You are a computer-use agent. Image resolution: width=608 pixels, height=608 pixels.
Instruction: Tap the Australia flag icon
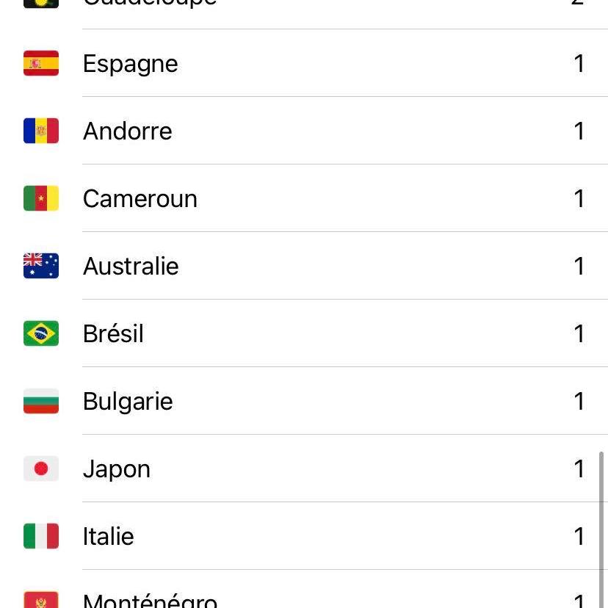41,267
